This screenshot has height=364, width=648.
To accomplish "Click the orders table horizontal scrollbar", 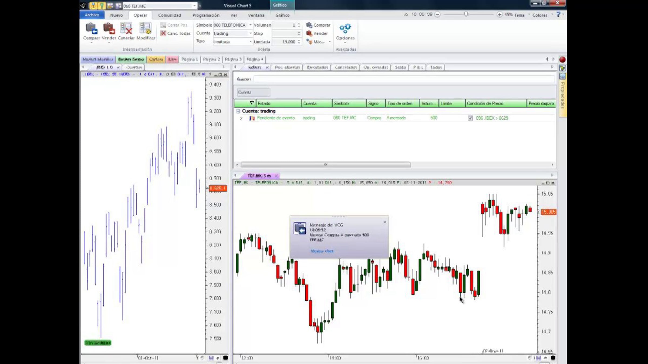I will 325,164.
